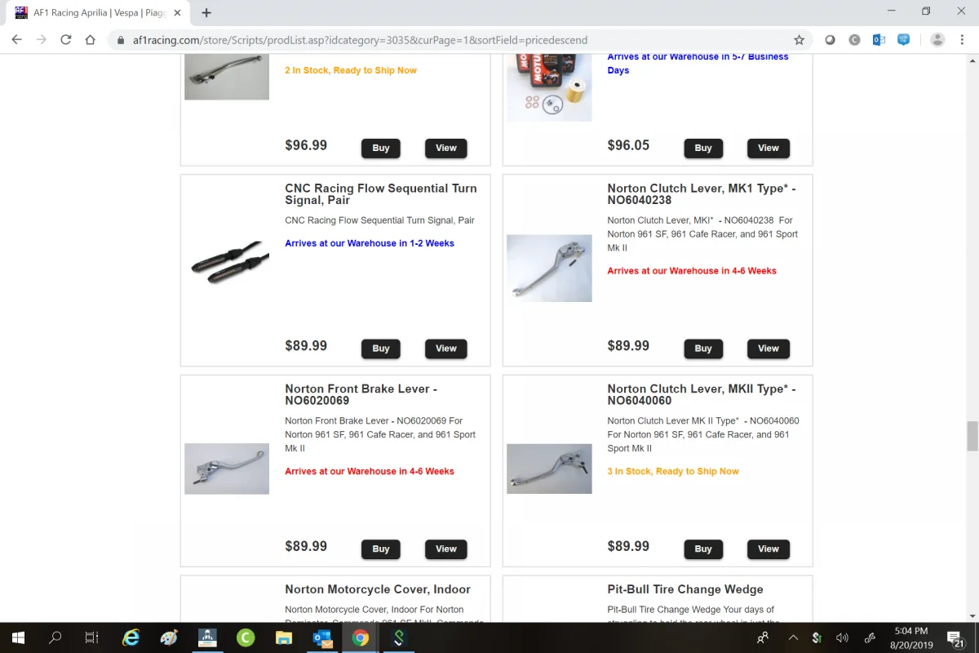The image size is (979, 653).
Task: Open the new tab plus button
Action: (206, 13)
